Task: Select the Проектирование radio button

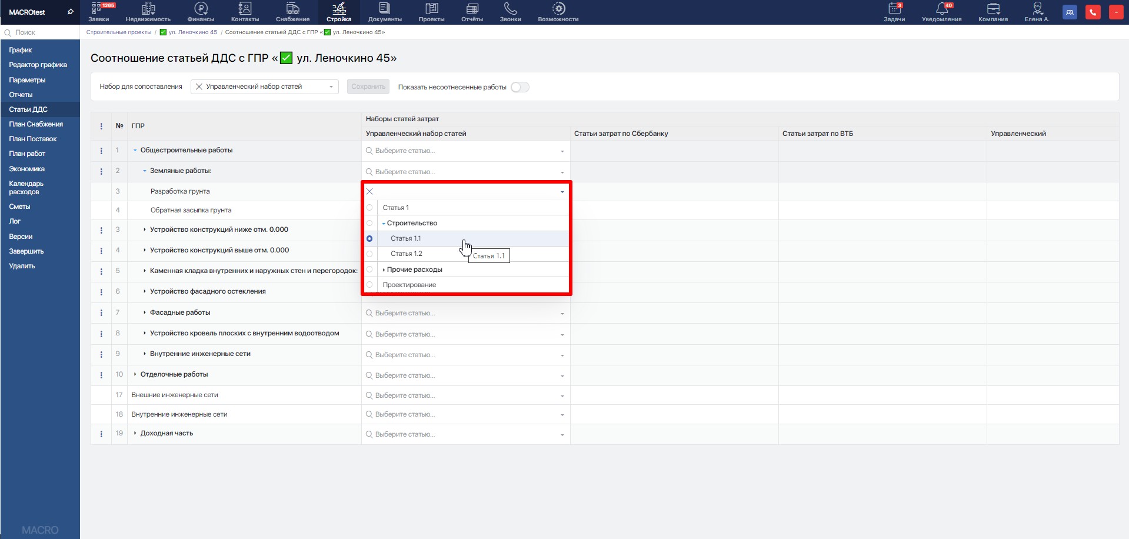Action: [369, 285]
